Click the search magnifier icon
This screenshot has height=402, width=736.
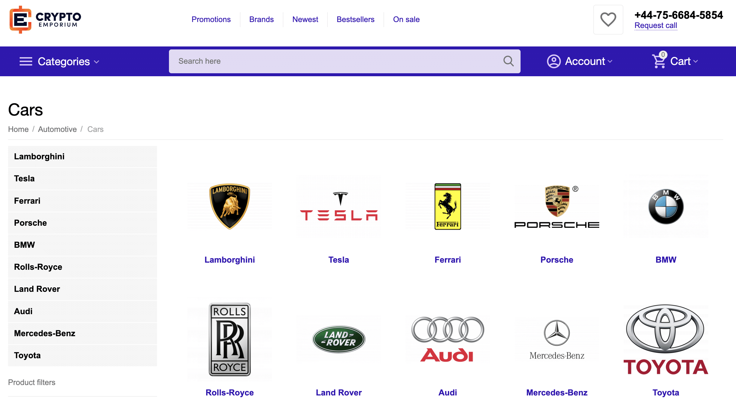point(508,61)
